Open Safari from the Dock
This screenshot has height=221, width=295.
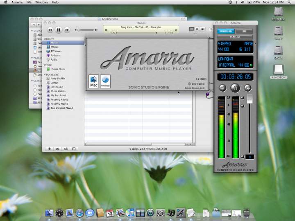click(79, 213)
